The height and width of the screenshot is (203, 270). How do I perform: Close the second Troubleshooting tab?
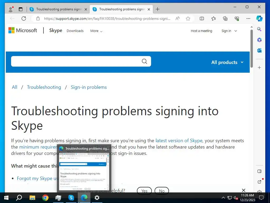[x=149, y=9]
